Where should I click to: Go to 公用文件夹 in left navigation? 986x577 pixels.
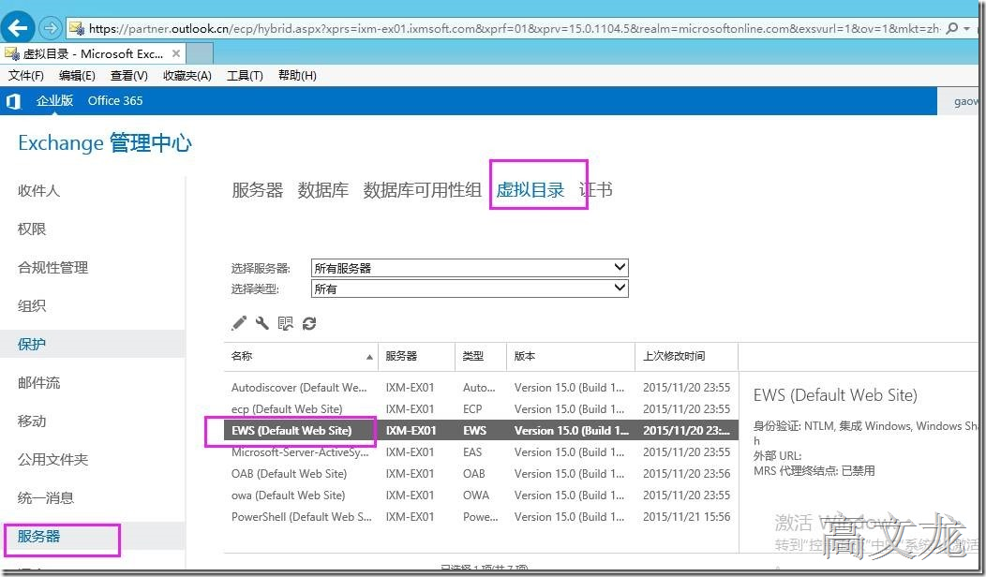tap(52, 459)
